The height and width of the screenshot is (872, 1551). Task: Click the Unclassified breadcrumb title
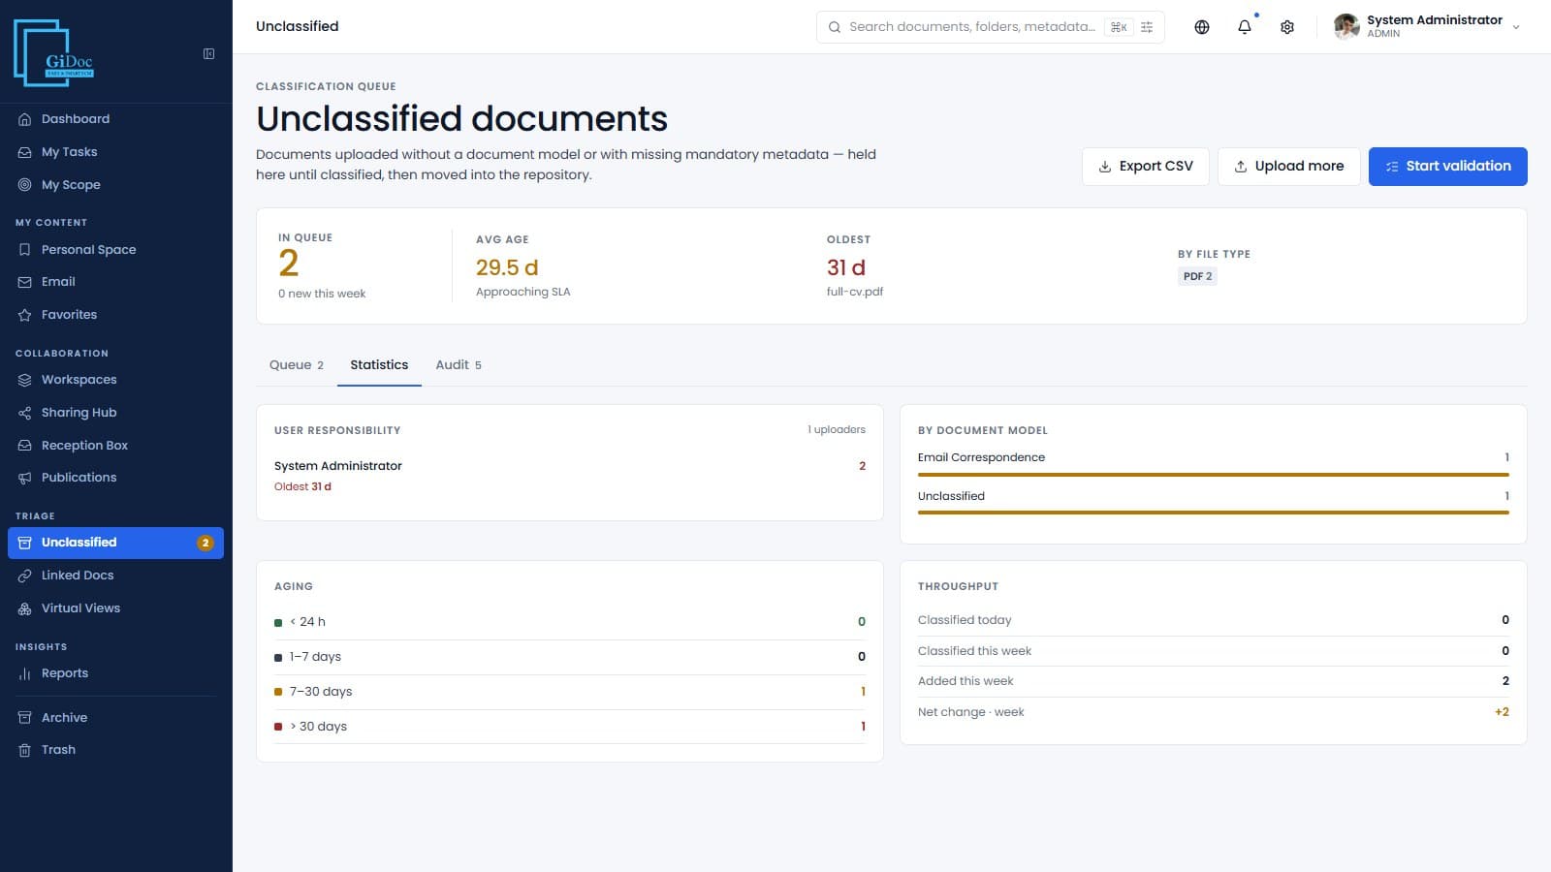[298, 26]
